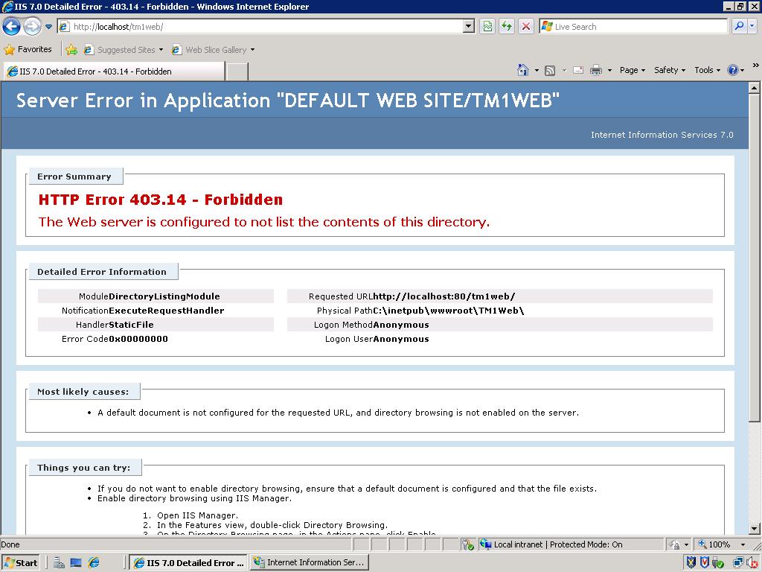Image resolution: width=762 pixels, height=572 pixels.
Task: Click the Print icon
Action: (596, 71)
